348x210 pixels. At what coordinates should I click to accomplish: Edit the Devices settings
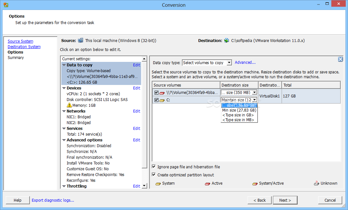tap(137, 88)
